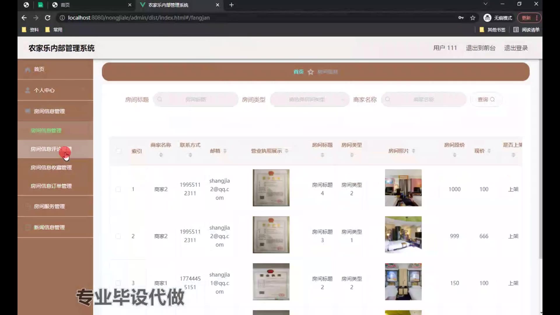Open row 1 business license thumbnail
The height and width of the screenshot is (315, 560).
coord(271,188)
